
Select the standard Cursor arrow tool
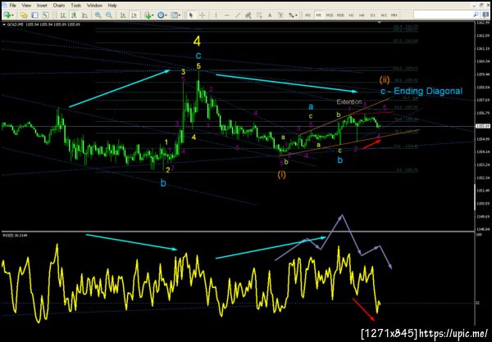pos(191,15)
